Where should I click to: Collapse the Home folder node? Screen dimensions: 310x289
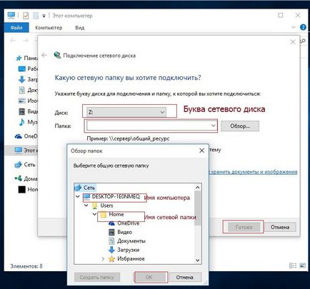coord(95,214)
